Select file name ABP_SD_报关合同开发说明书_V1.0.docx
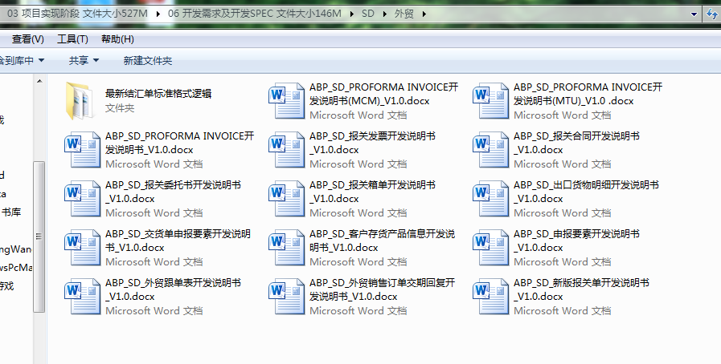Viewport: 721px width, 364px height. [576, 143]
